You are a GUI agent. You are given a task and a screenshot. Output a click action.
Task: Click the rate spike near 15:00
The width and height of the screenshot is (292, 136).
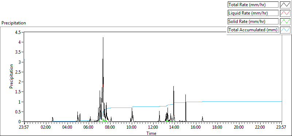[186, 95]
